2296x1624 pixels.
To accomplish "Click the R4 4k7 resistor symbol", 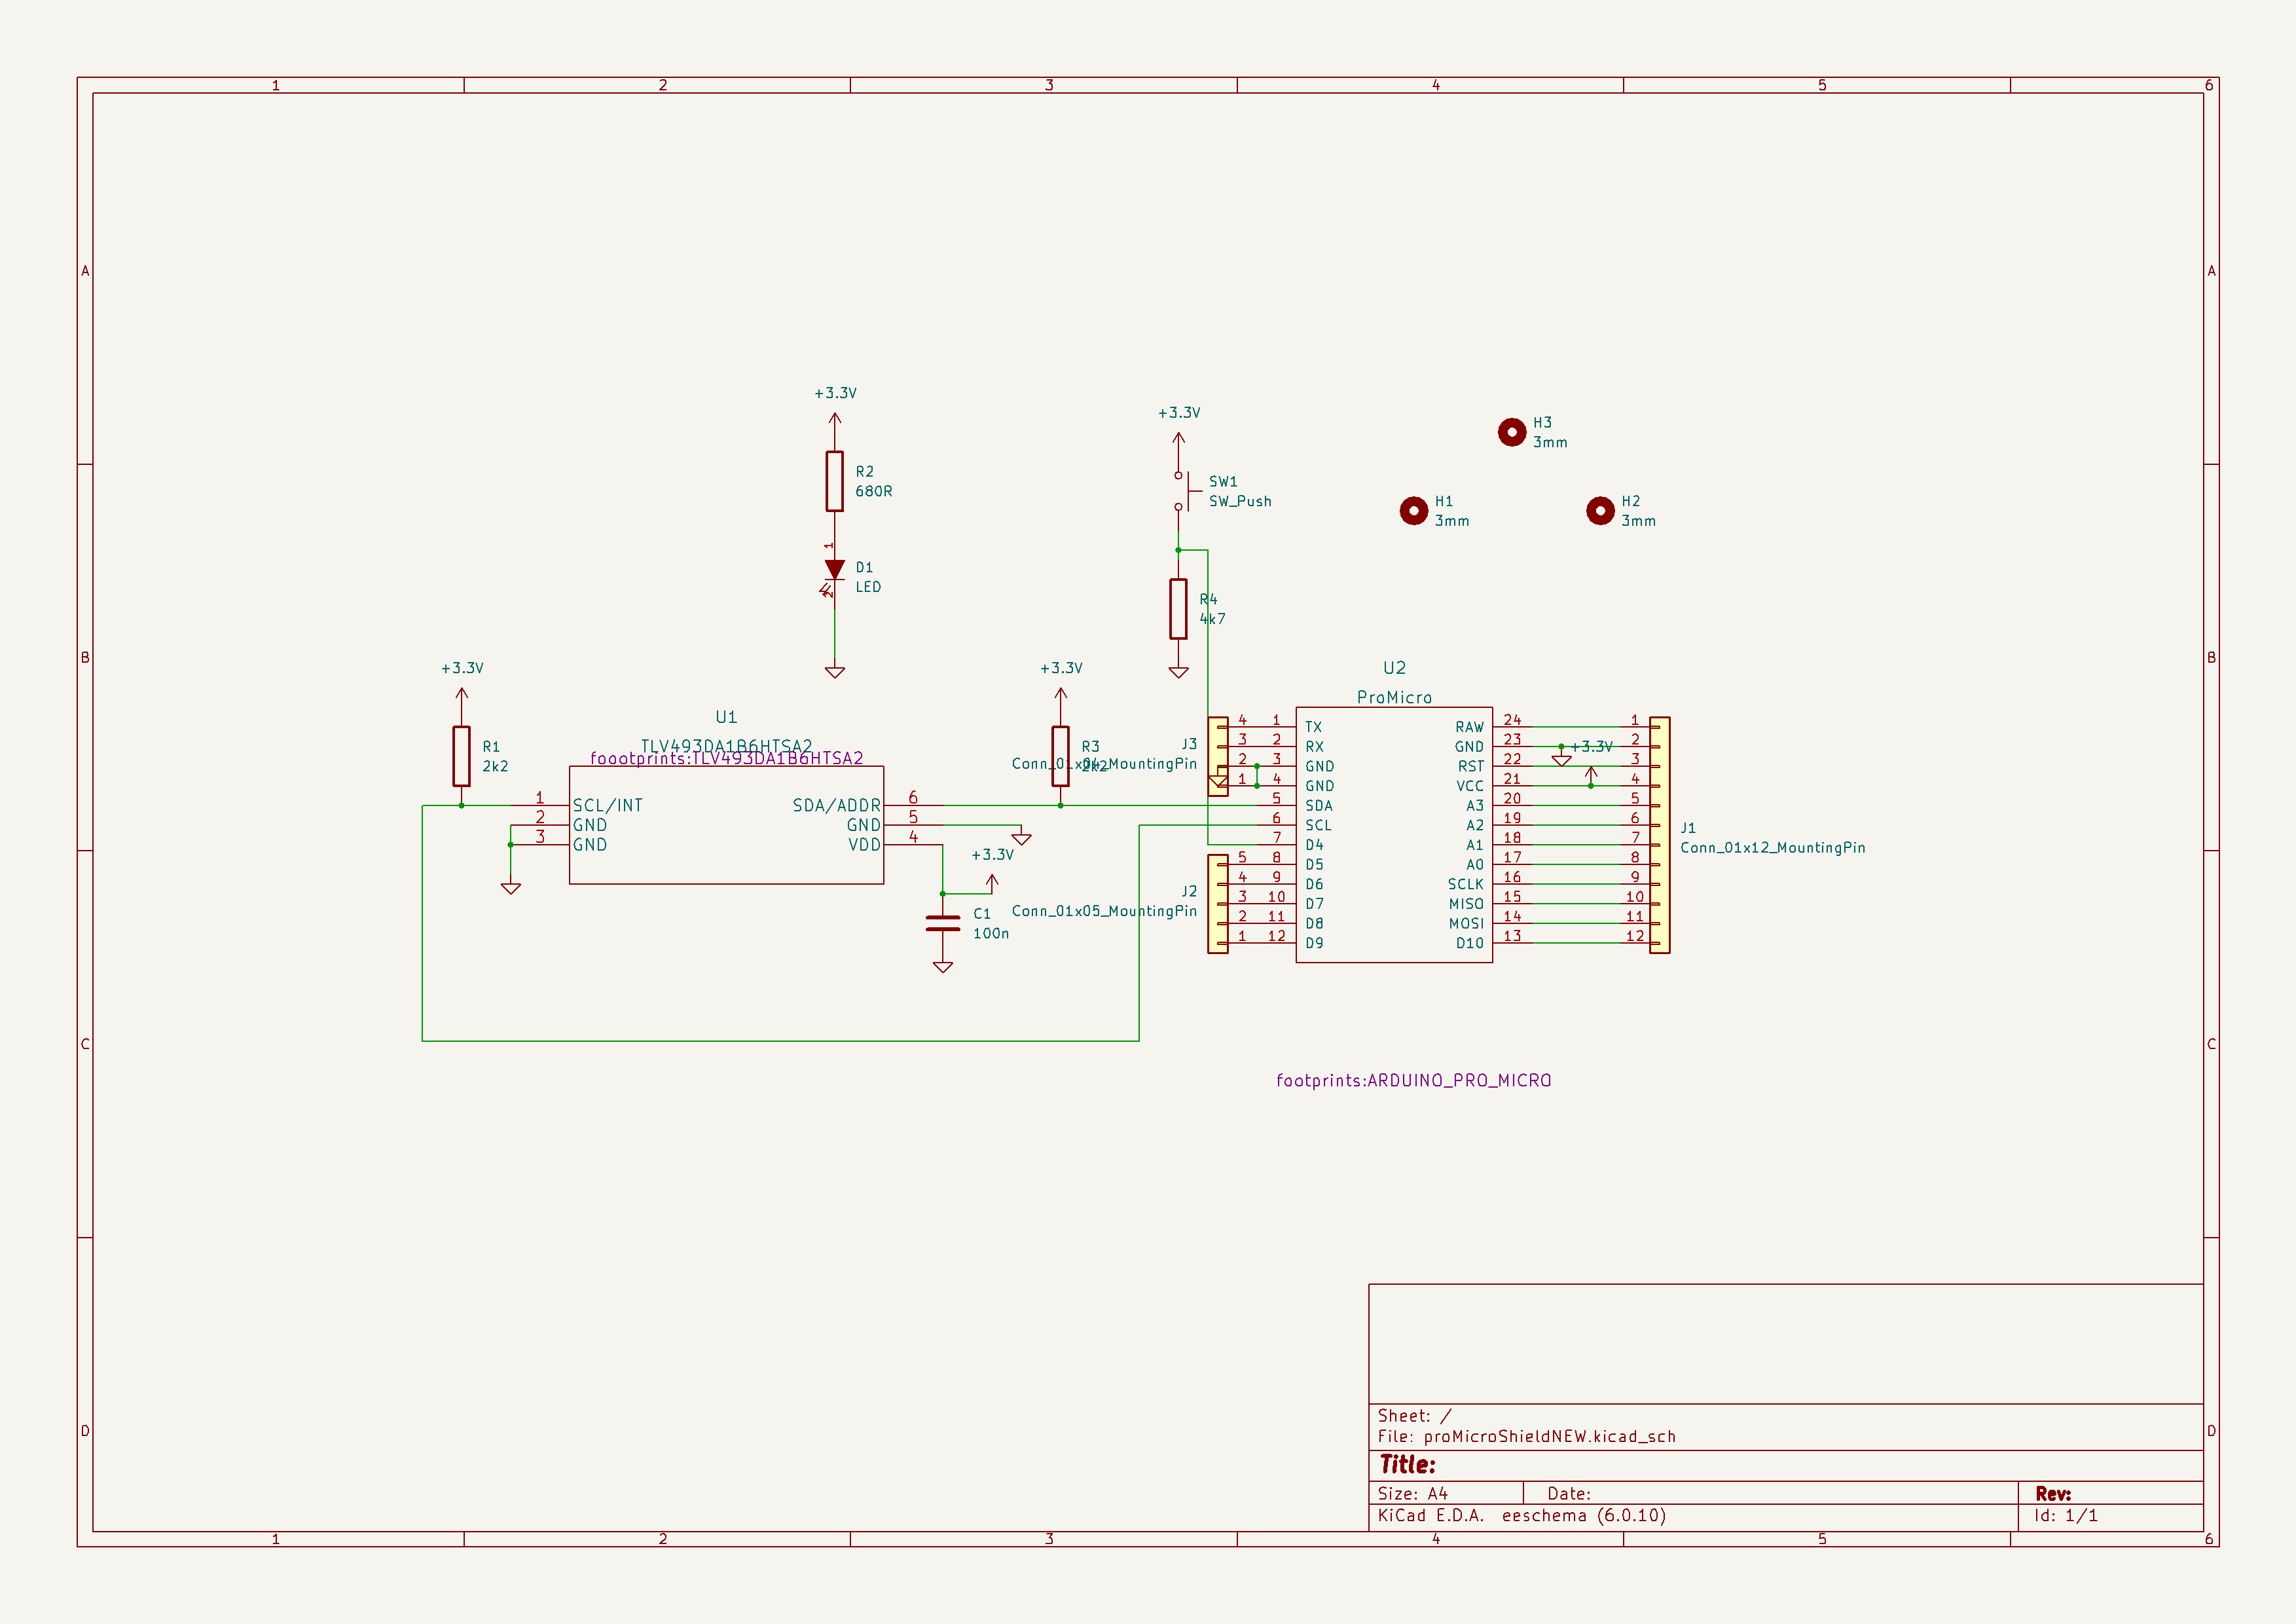I will tap(1178, 608).
